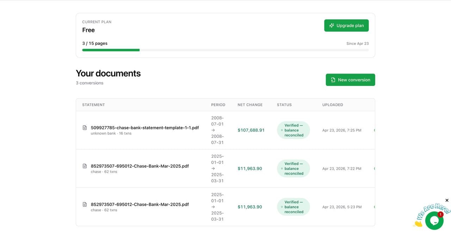Image resolution: width=451 pixels, height=236 pixels.
Task: Click the UPLOADED column header
Action: point(332,104)
